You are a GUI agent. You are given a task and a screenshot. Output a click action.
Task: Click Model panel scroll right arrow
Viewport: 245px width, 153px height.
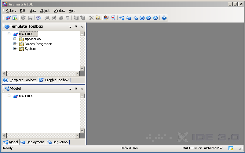[x=77, y=136]
